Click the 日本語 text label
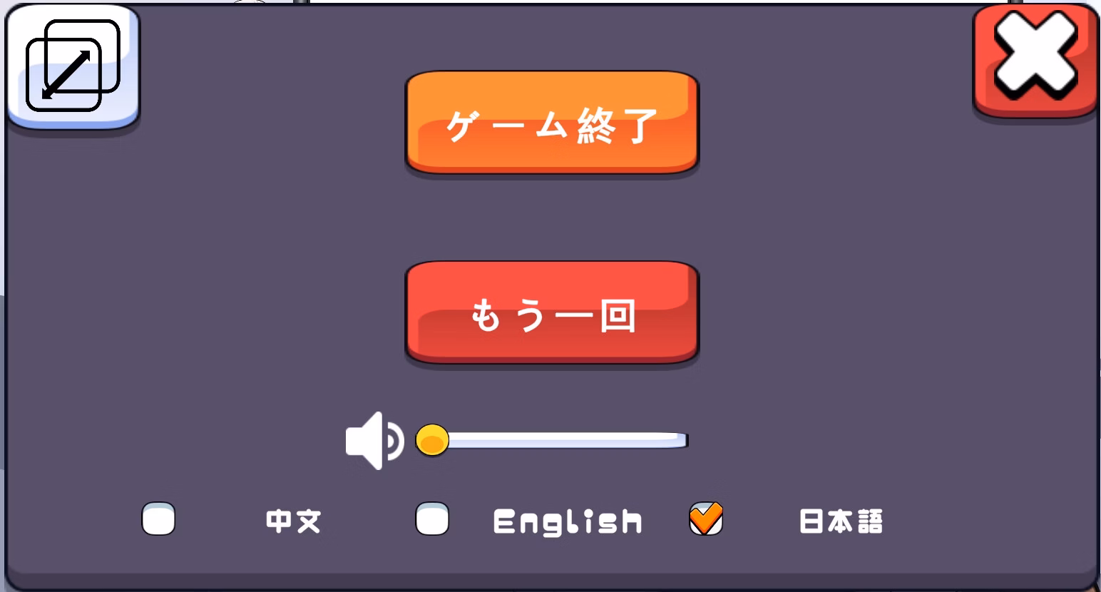The height and width of the screenshot is (592, 1101). point(841,521)
